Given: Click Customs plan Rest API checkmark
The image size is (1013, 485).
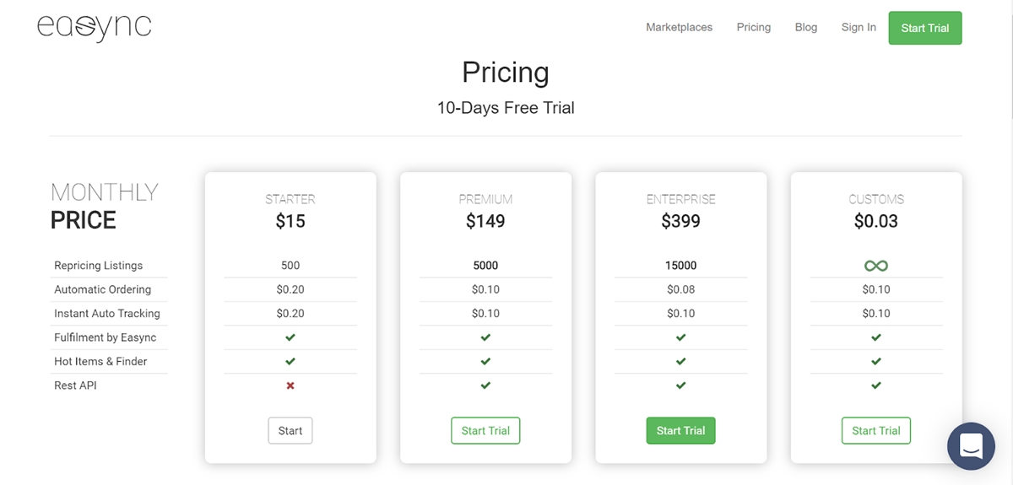Looking at the screenshot, I should pyautogui.click(x=876, y=385).
